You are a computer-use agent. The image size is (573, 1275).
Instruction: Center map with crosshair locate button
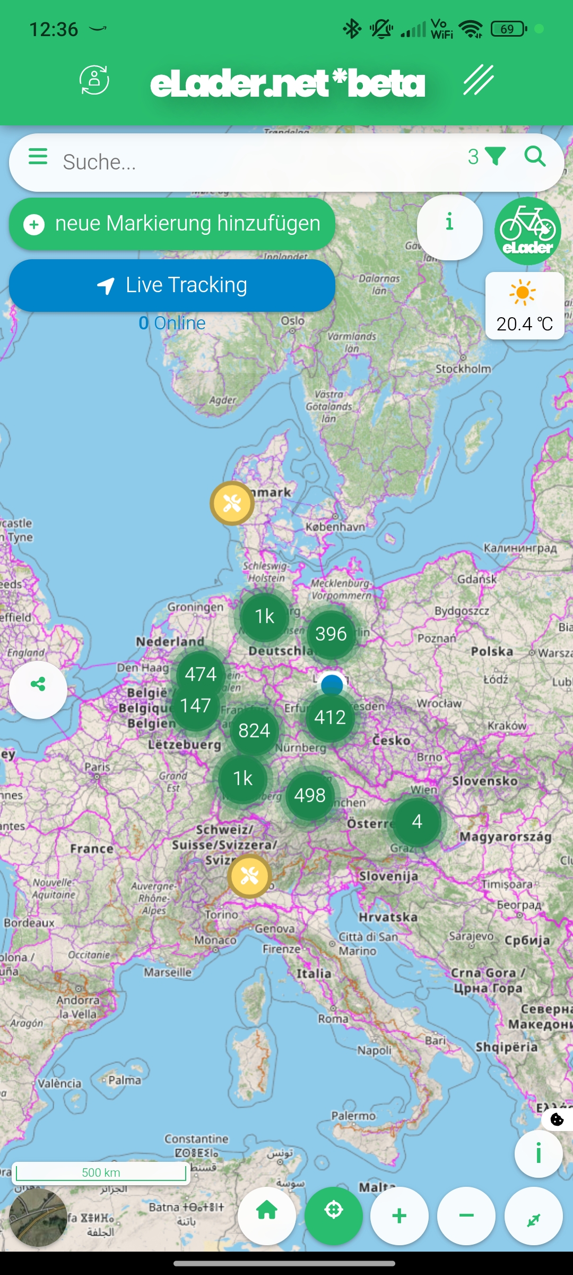pyautogui.click(x=334, y=1216)
